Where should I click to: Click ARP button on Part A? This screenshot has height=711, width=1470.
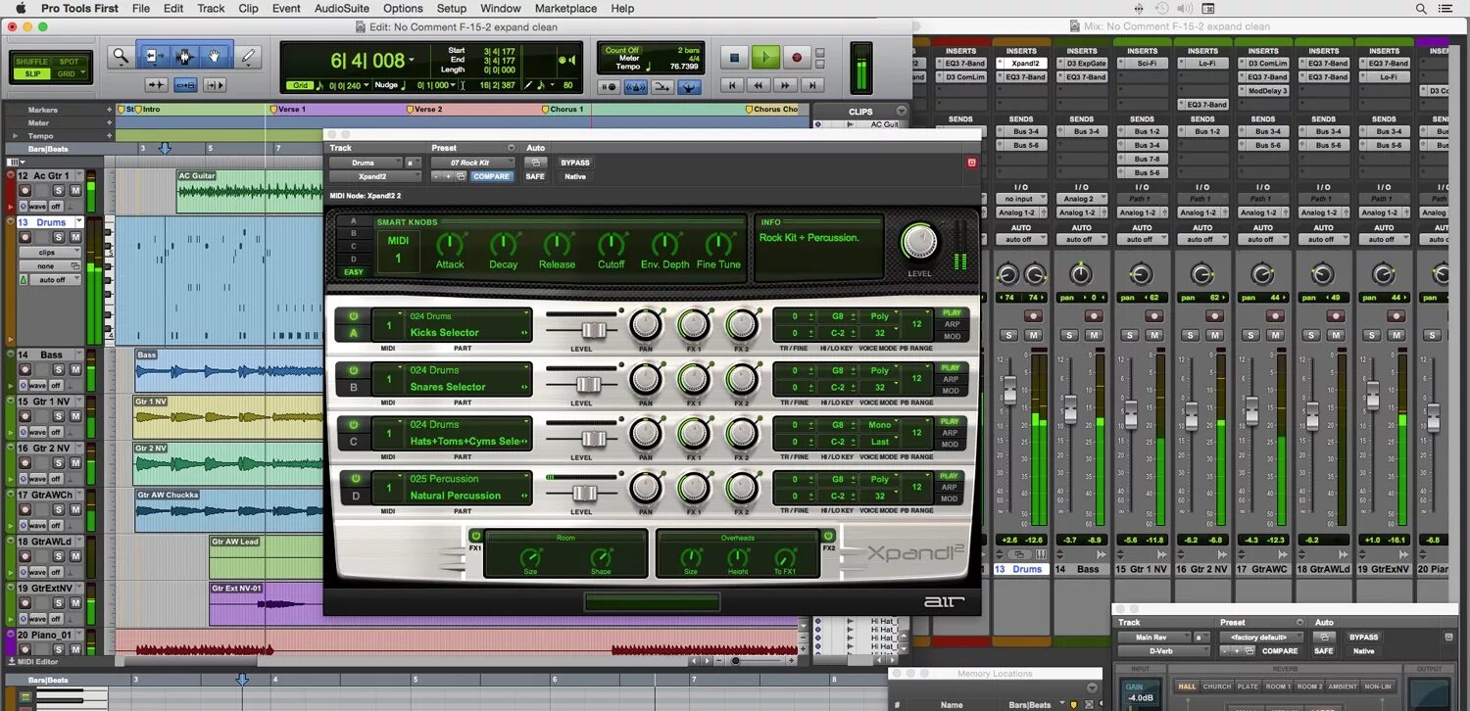tap(950, 324)
